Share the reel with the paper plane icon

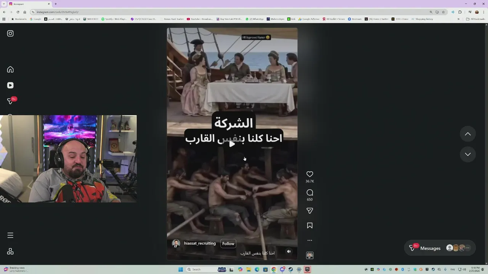pyautogui.click(x=310, y=211)
